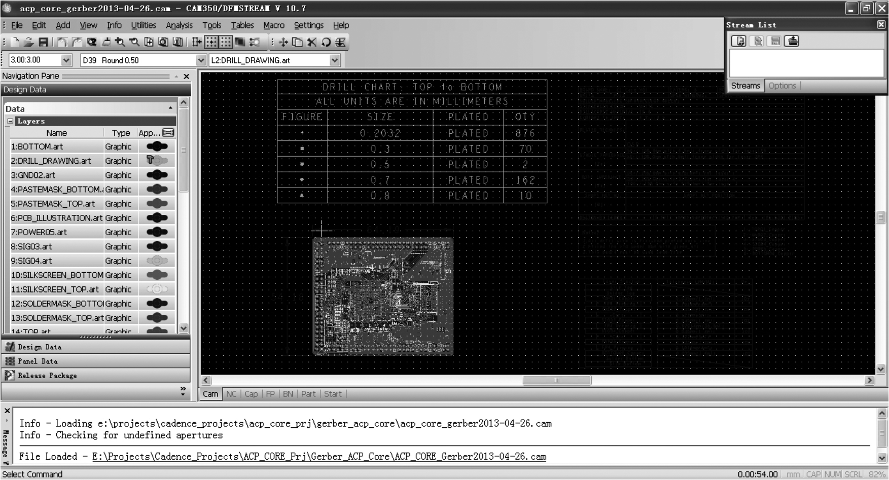Open the Analysis menu
889x480 pixels.
click(x=179, y=25)
